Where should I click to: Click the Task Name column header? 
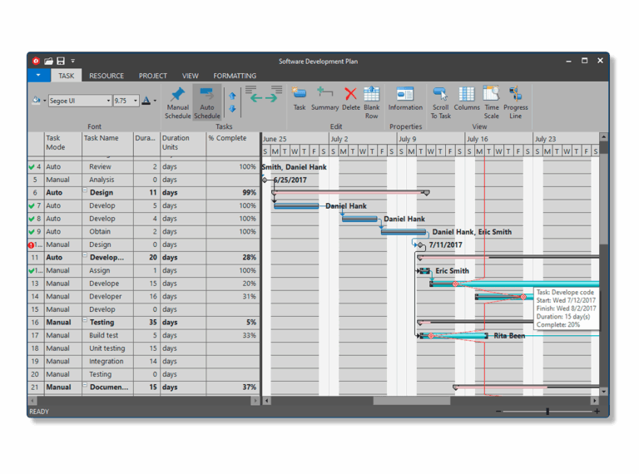pos(107,143)
